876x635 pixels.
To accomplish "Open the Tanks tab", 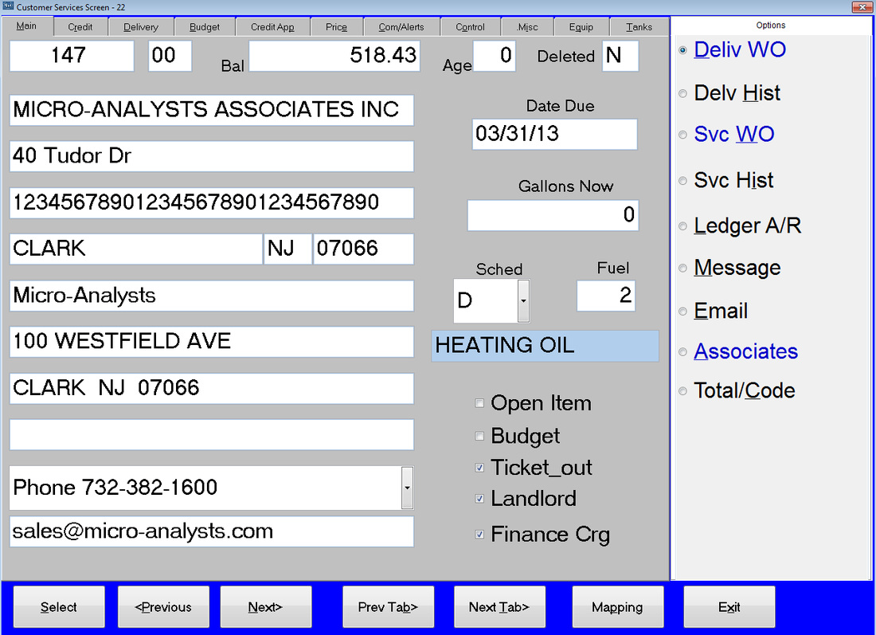I will point(639,27).
